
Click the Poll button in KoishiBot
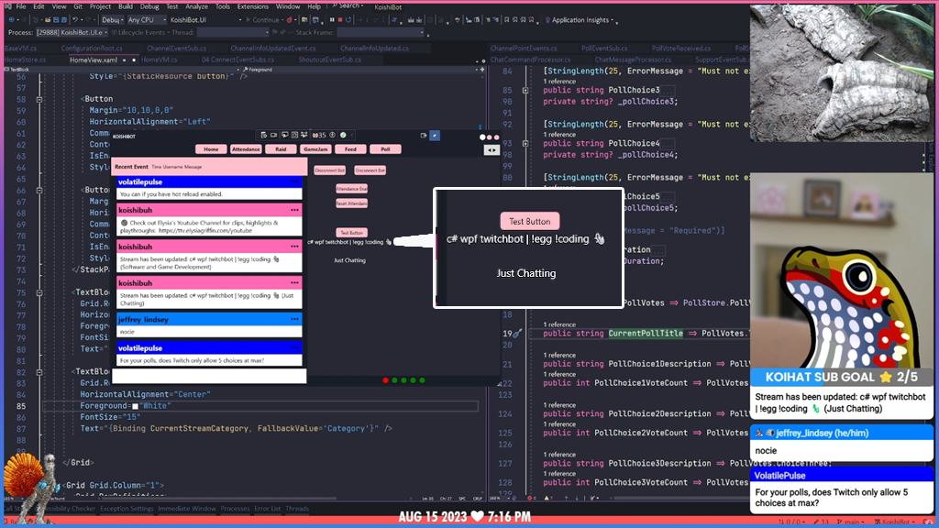(385, 149)
